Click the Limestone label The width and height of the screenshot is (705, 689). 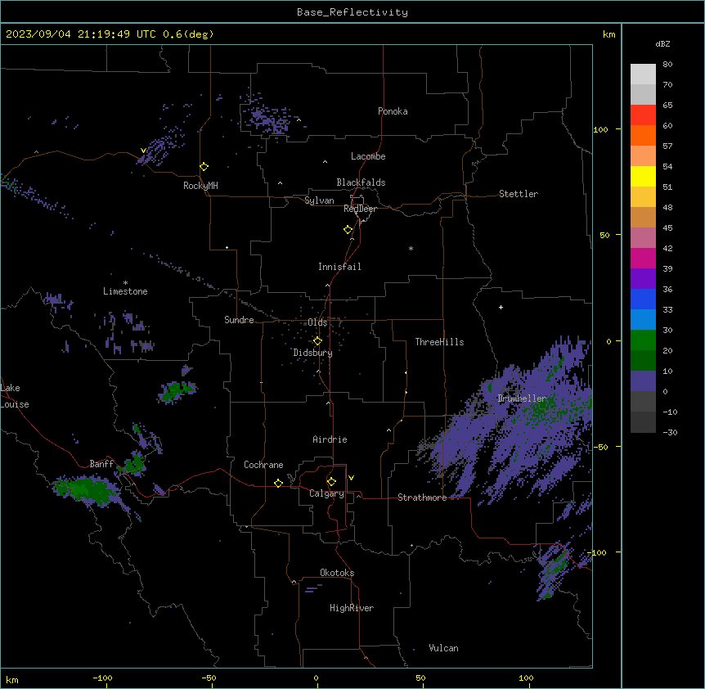point(125,291)
